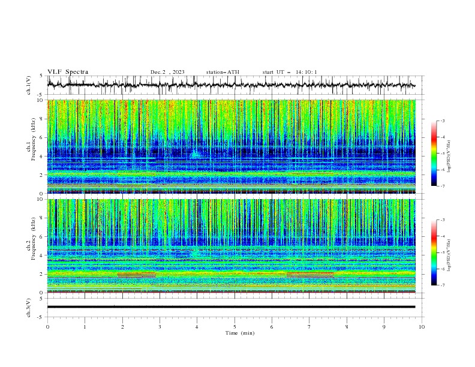Click the time axis tick label "9"

click(x=384, y=327)
